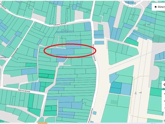Viewport: 165px width, 124px height.
Task: Click the layers icon beside Фільтр
Action: [155, 7]
